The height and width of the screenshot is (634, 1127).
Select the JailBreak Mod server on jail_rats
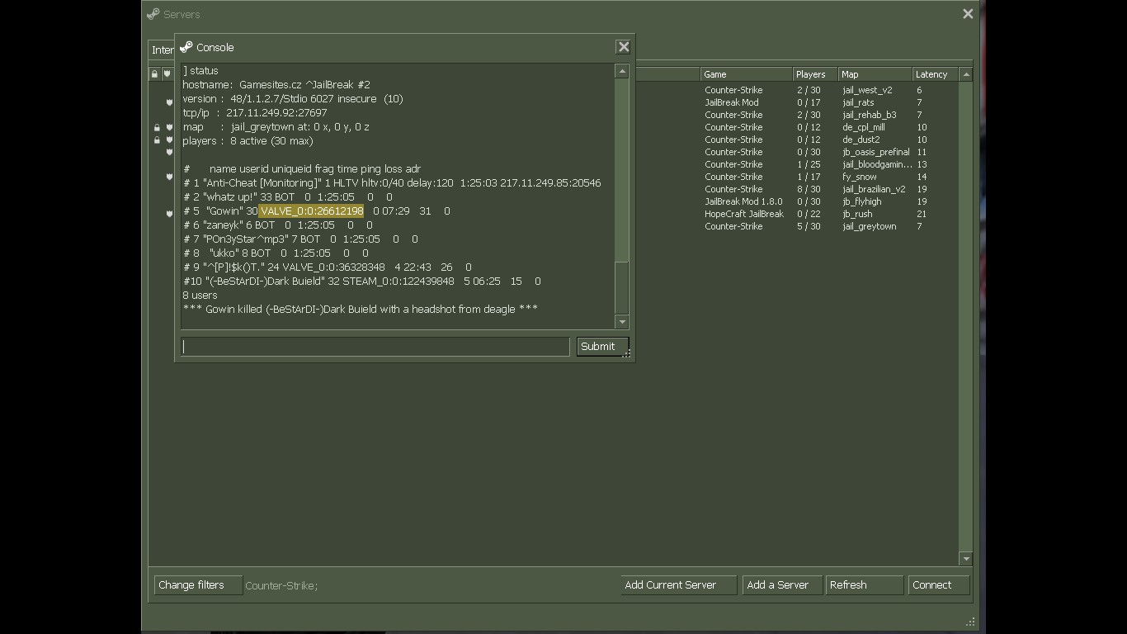coord(554,102)
